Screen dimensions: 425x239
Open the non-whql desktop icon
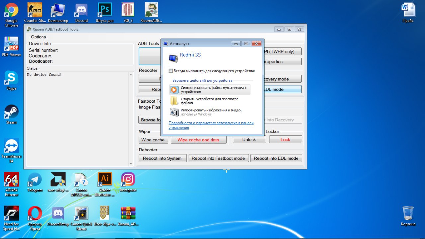58,182
